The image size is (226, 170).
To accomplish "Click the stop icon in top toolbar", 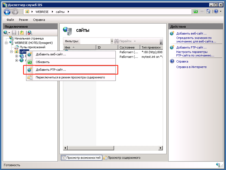I will 202,11.
